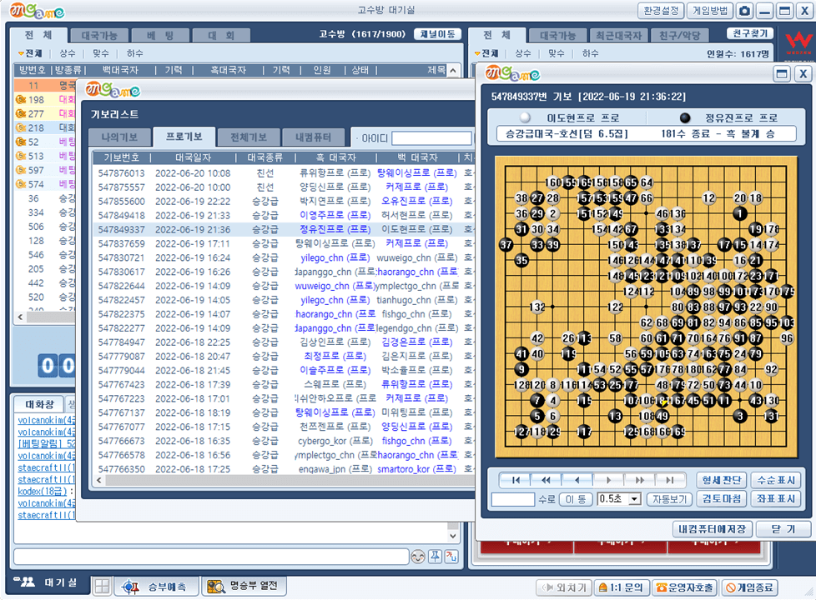Select record row 547849418
Screen dimensions: 816x600
pos(283,215)
